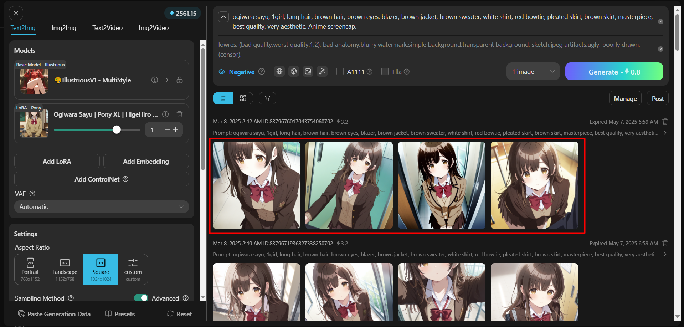Screen dimensions: 684x327
Task: Delete the Mar 8 2:40 AM generation
Action: point(665,243)
